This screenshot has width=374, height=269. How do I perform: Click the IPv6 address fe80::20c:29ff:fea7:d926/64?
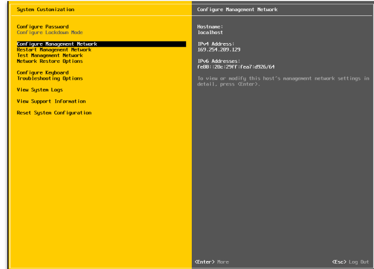click(x=236, y=67)
